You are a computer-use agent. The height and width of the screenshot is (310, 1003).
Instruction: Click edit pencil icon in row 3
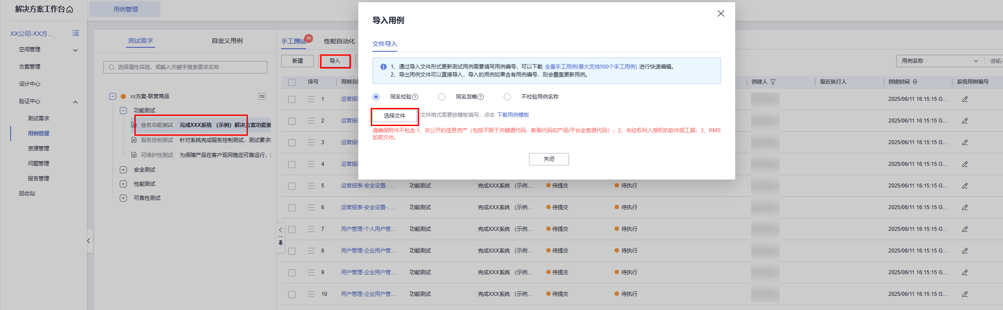965,142
